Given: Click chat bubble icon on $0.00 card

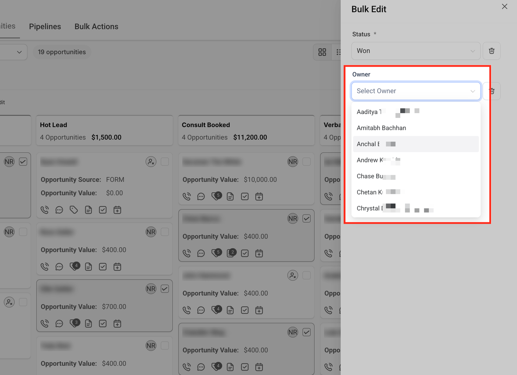Looking at the screenshot, I should pyautogui.click(x=59, y=210).
